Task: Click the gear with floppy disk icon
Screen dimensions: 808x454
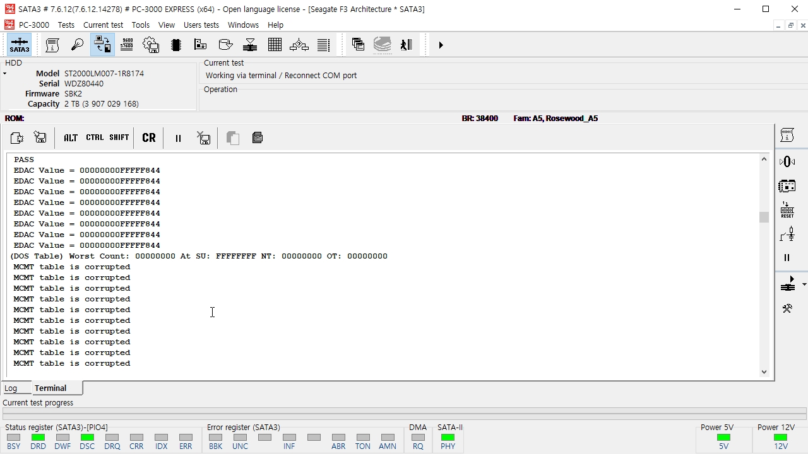Action: pyautogui.click(x=151, y=45)
